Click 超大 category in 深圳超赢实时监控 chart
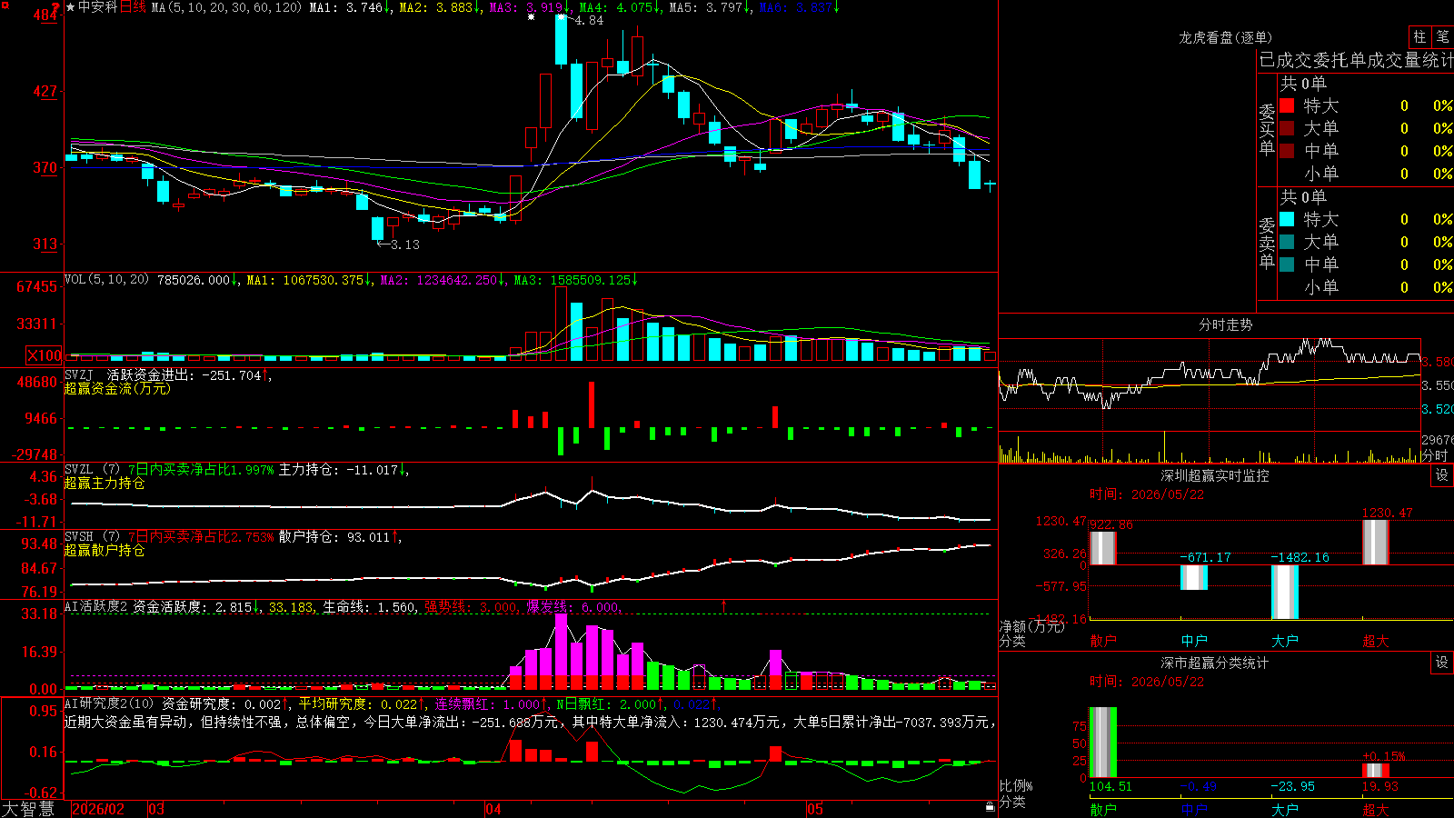 point(1376,641)
